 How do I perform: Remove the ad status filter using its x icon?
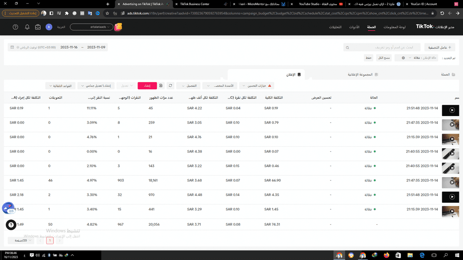[x=403, y=58]
